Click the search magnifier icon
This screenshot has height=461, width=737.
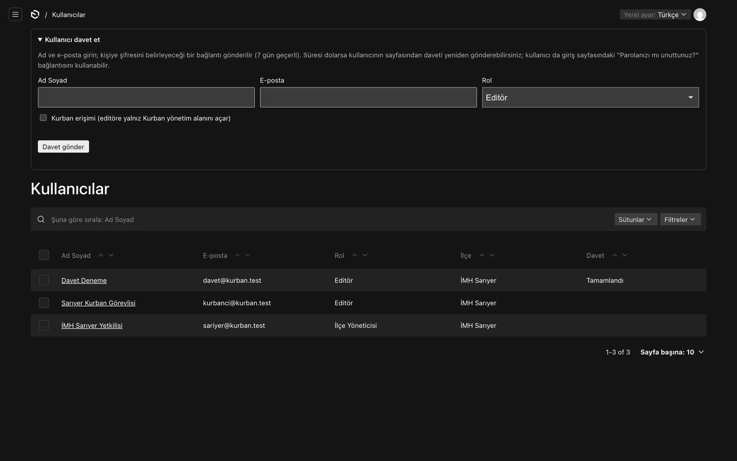pos(41,219)
